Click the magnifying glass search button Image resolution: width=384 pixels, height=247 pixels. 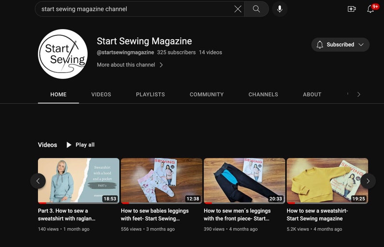[256, 9]
